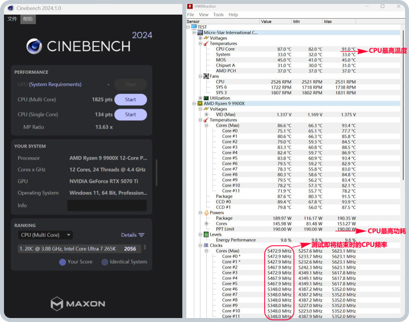Image resolution: width=409 pixels, height=322 pixels.
Task: Expand the Powers Cores sub-node
Action: 206,224
